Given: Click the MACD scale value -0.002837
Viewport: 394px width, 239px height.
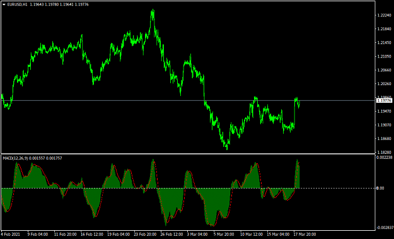Looking at the screenshot, I should coord(385,228).
